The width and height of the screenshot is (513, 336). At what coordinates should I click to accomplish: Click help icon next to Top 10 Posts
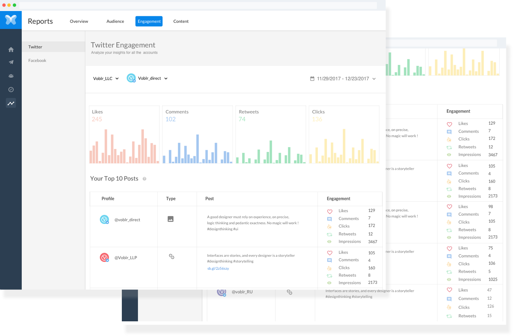click(x=144, y=179)
